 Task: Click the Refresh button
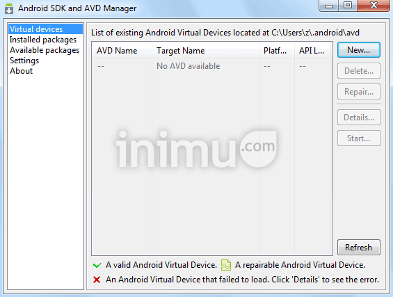[359, 248]
